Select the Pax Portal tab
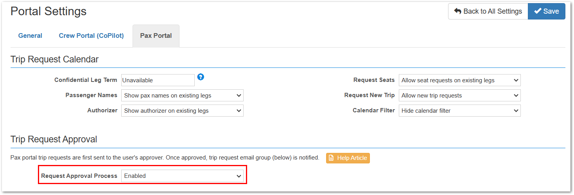Image resolution: width=574 pixels, height=195 pixels. point(156,35)
